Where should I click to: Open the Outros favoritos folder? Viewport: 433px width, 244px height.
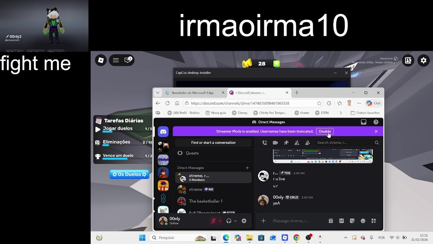pyautogui.click(x=365, y=113)
